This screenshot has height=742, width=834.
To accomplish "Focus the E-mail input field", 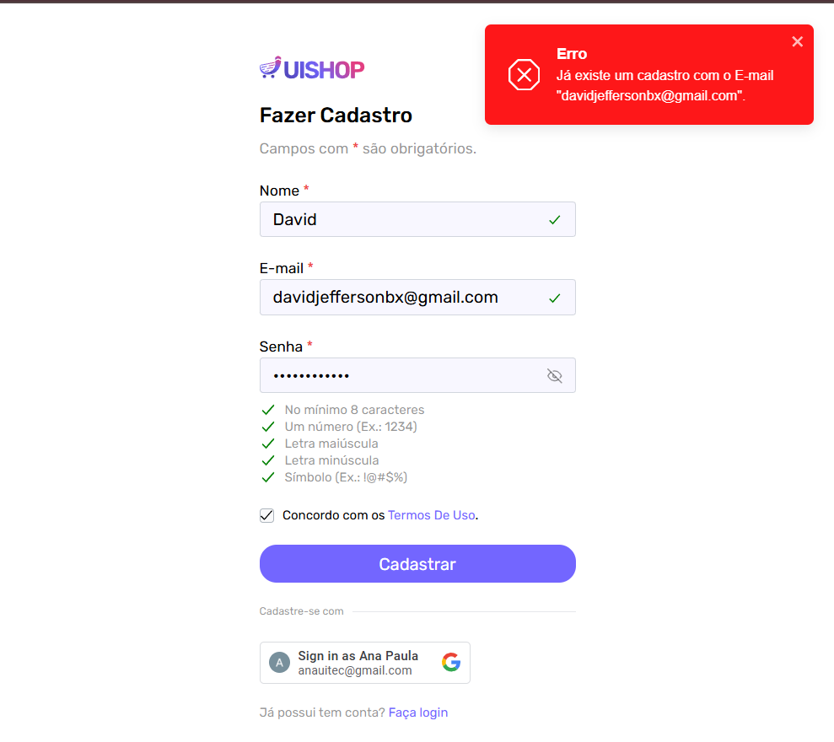I will [405, 298].
